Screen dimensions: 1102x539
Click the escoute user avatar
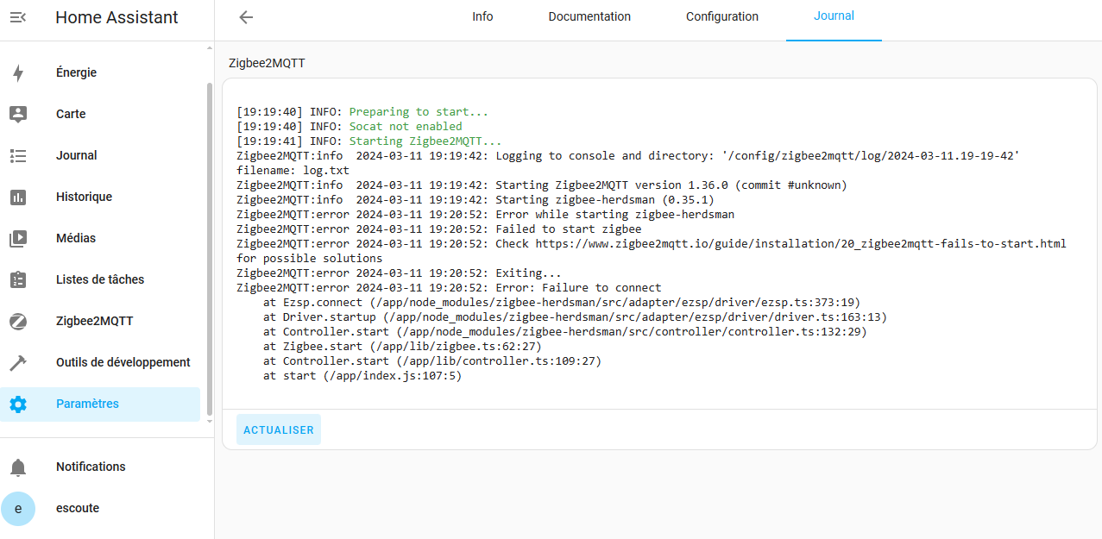[18, 509]
